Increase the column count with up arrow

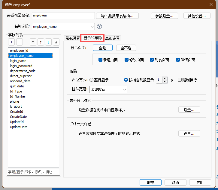pyautogui.click(x=165, y=79)
